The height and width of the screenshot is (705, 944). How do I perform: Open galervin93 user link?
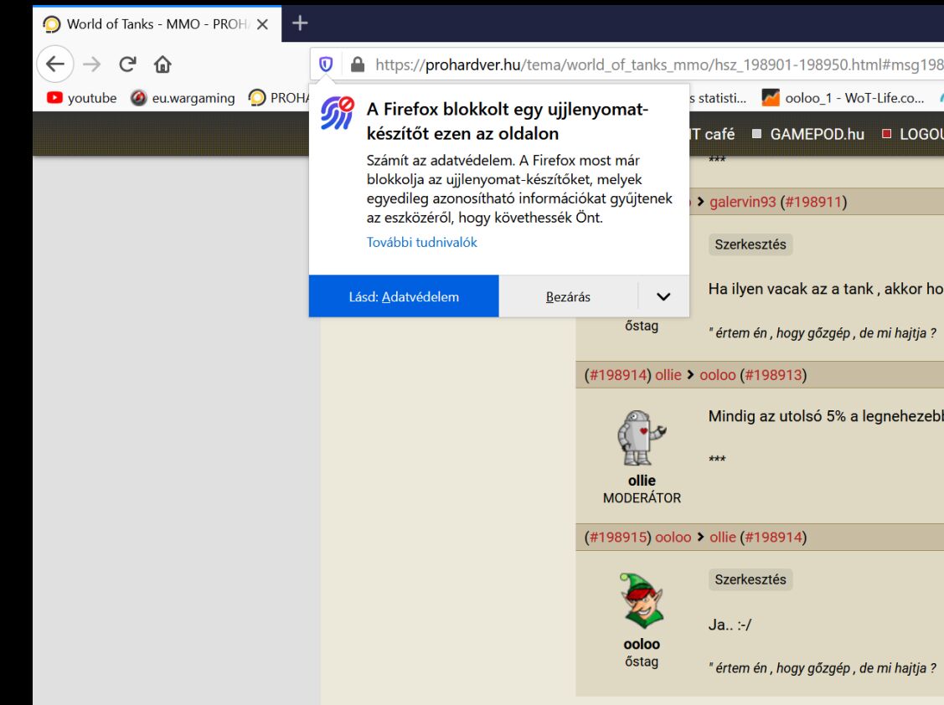click(742, 202)
